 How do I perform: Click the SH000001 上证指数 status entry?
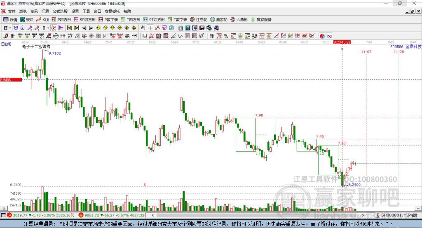click(397, 215)
